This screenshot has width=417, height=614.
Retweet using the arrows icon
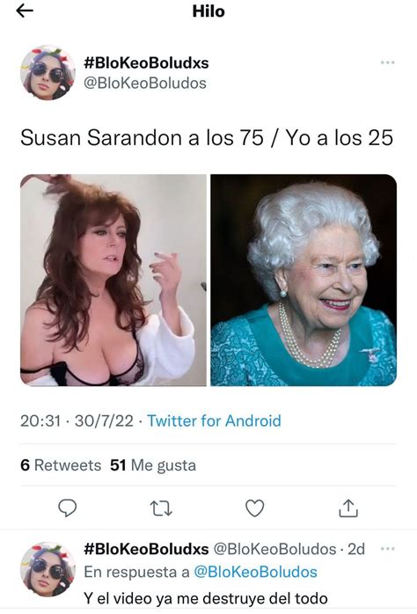tap(161, 508)
